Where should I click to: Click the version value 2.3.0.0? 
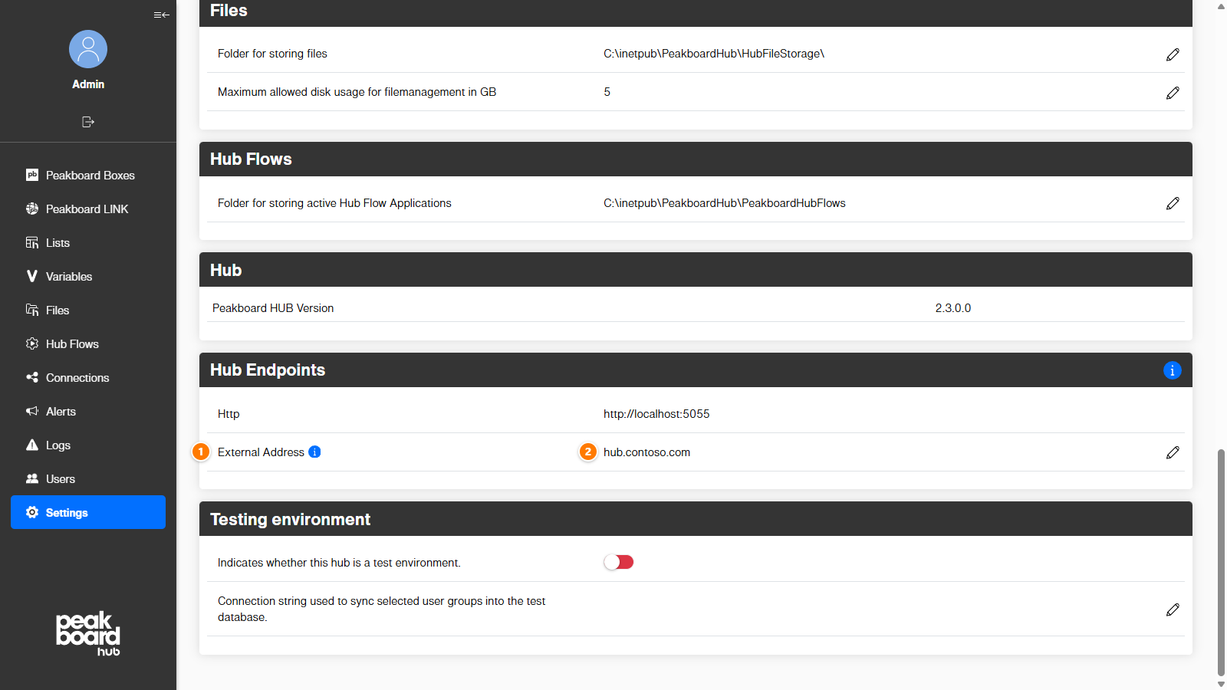(x=953, y=308)
